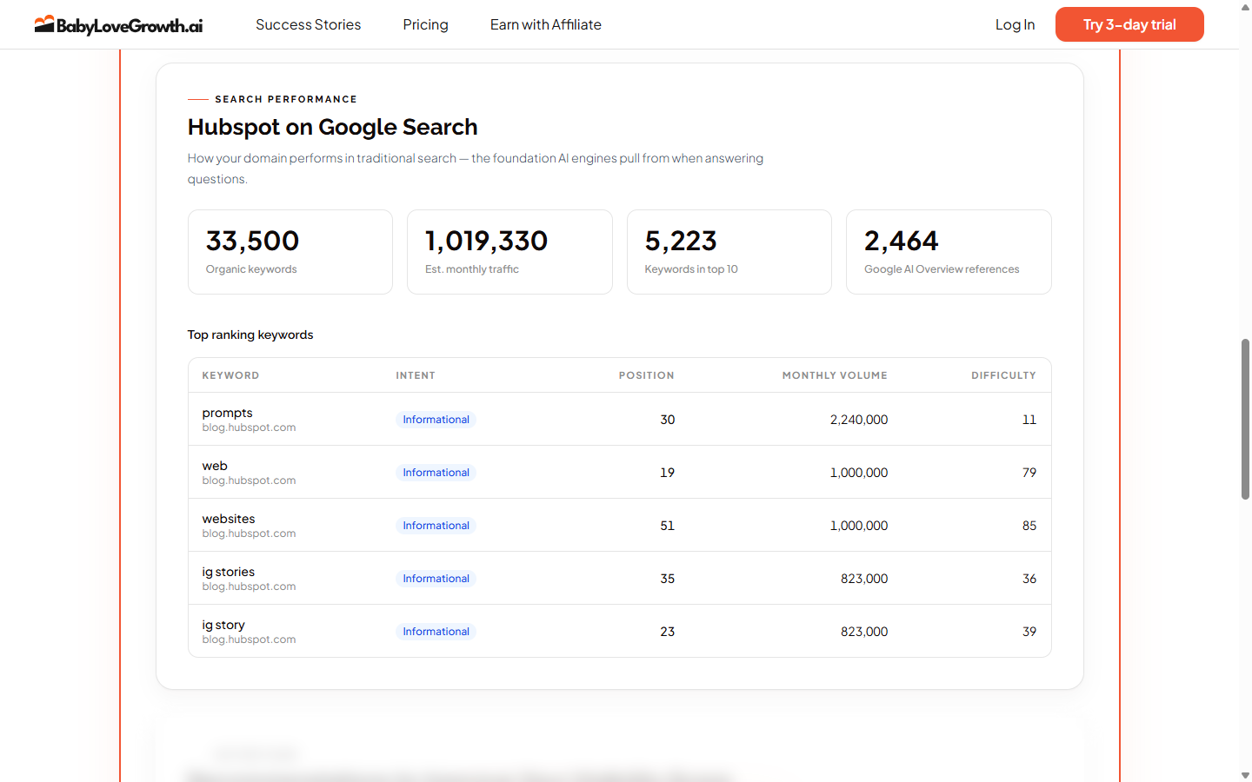This screenshot has width=1252, height=782.
Task: Click volume 823,000 in ig stories row
Action: pos(864,579)
